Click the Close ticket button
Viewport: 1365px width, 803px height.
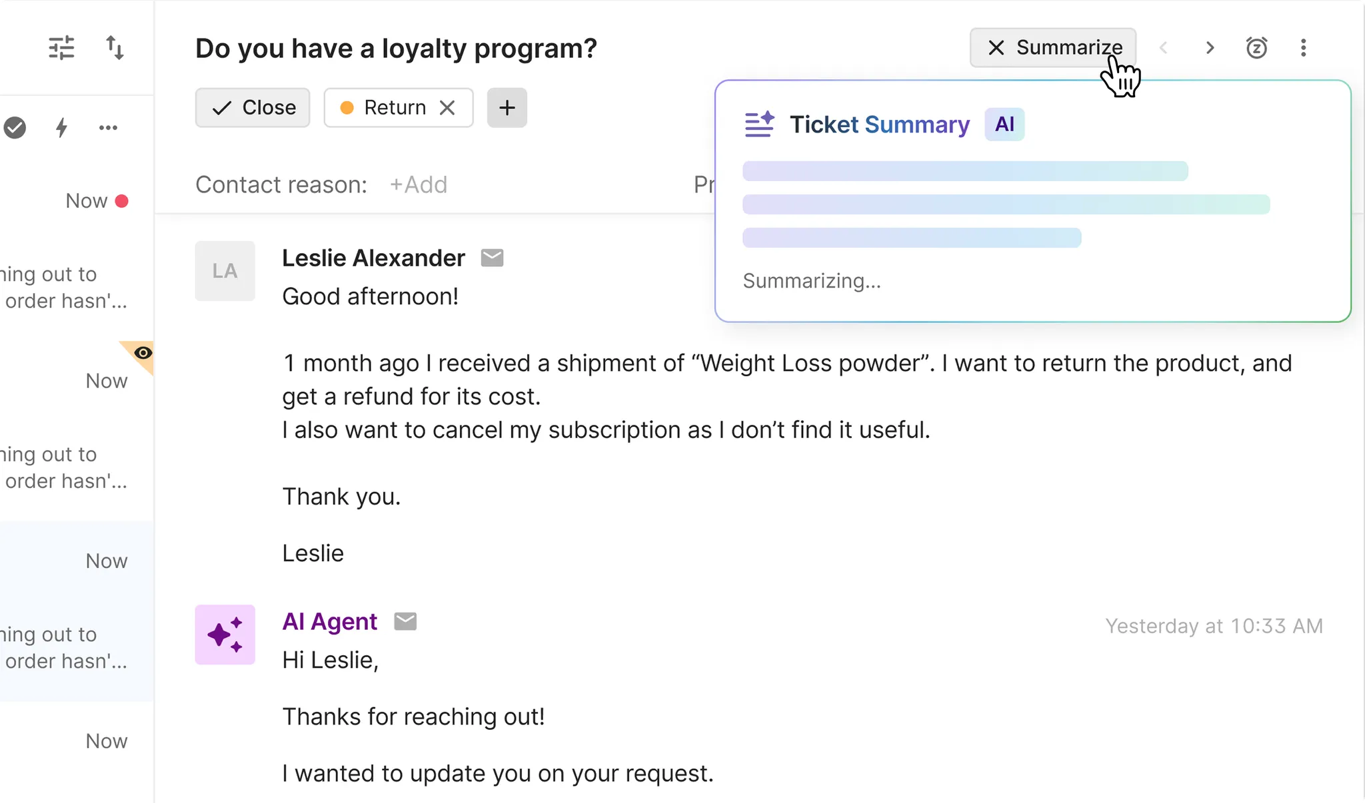point(253,108)
